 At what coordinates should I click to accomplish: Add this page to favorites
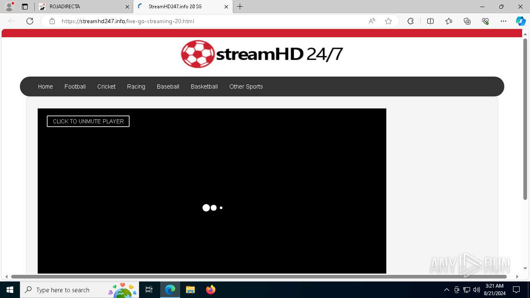(x=388, y=21)
